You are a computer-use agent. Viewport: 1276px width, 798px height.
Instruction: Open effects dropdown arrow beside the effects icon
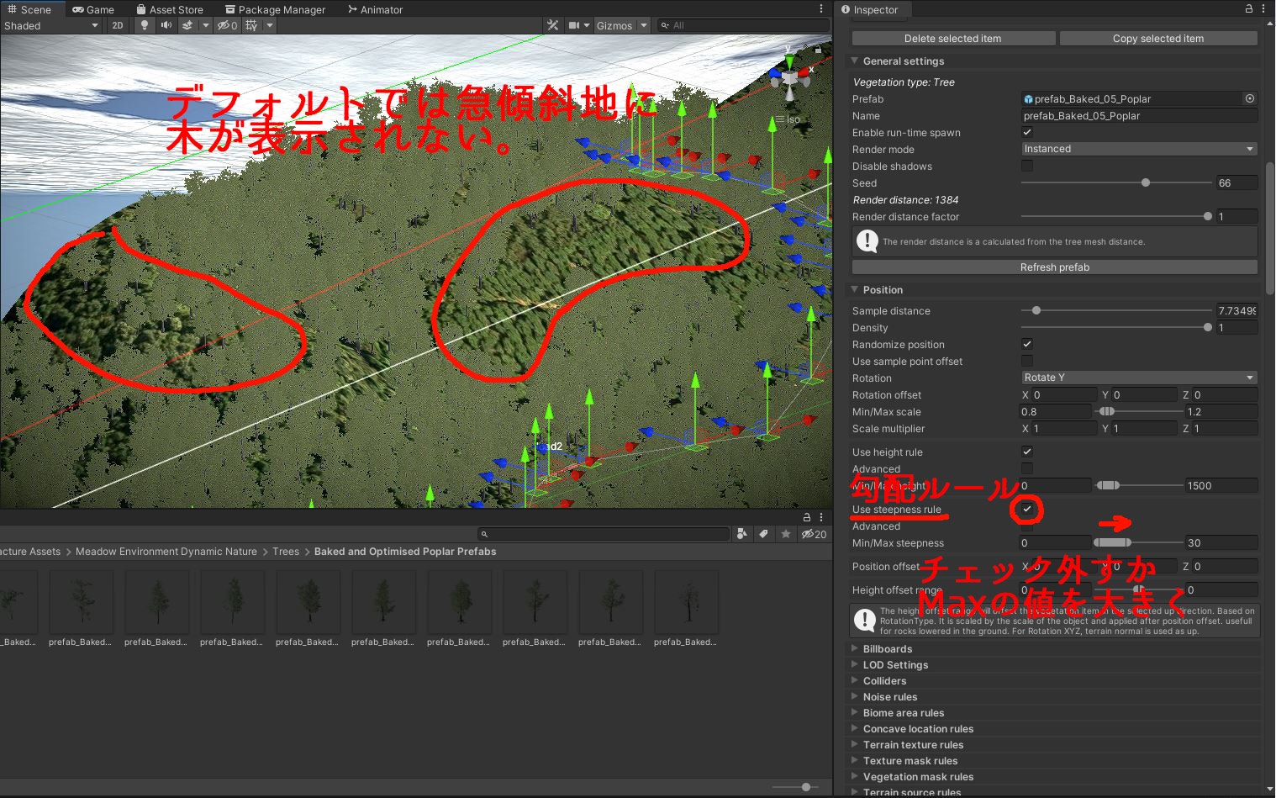click(x=205, y=25)
